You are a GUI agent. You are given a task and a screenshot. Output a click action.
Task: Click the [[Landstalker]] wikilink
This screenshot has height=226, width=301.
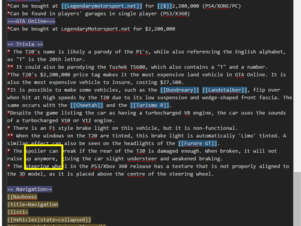click(x=225, y=90)
